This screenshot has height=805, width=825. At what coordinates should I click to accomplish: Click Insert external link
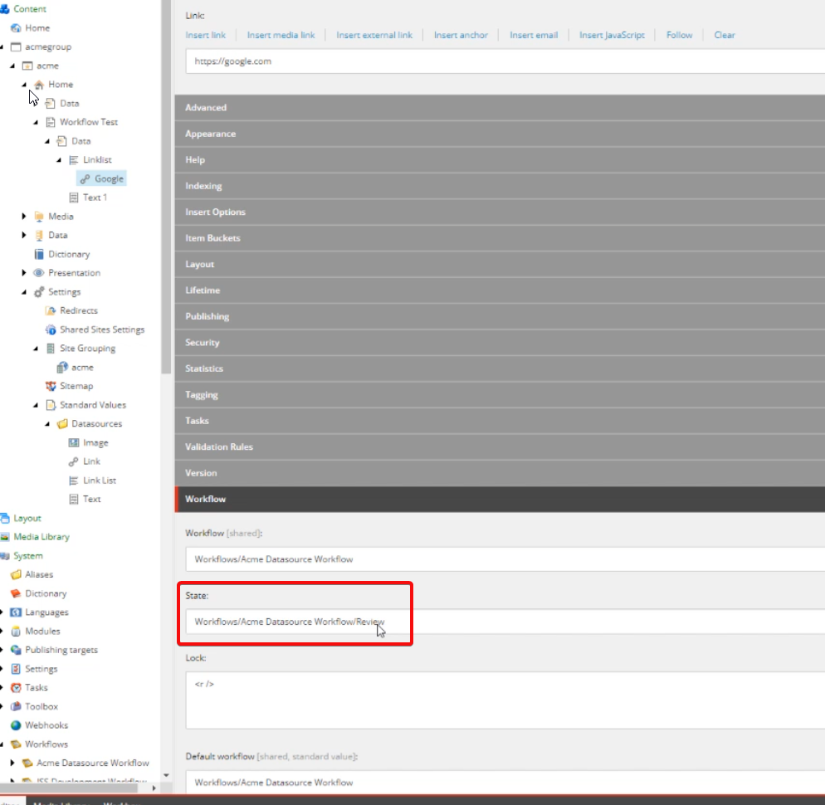[x=374, y=35]
